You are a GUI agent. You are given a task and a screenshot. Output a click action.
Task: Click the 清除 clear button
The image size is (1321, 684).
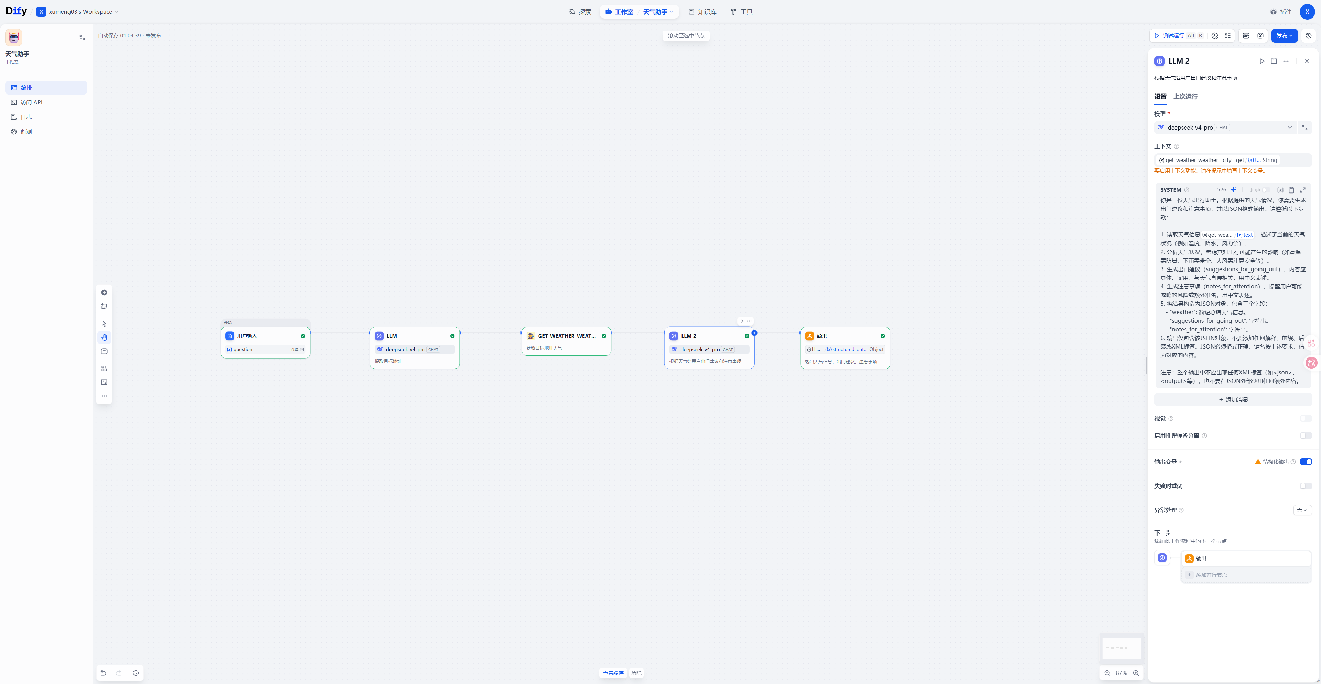[x=636, y=673]
